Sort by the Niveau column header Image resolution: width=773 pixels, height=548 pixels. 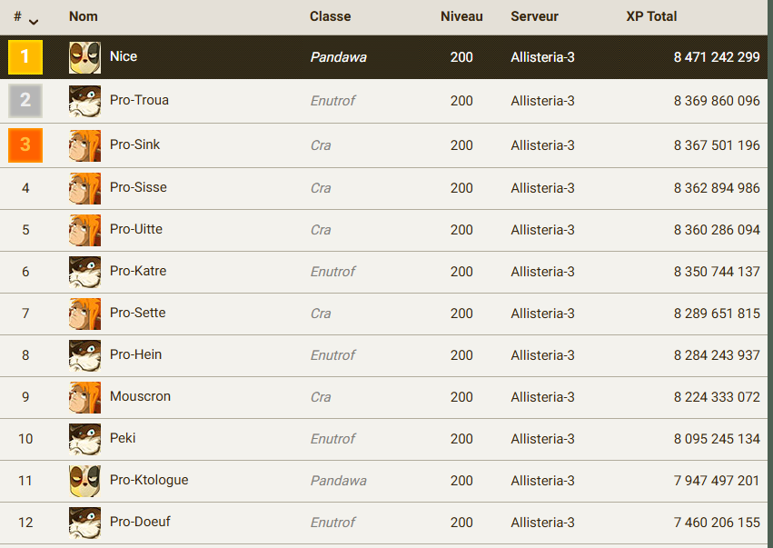pyautogui.click(x=461, y=16)
